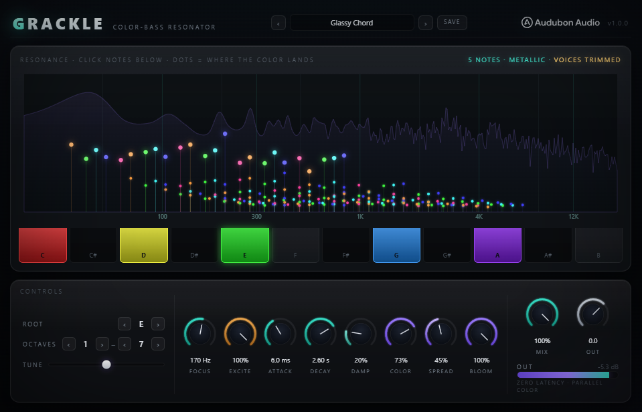Toggle the purple A note key

pos(497,245)
